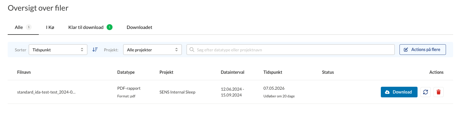Click the Tidspunkt column header
Viewport: 467px width, 113px height.
(x=273, y=72)
